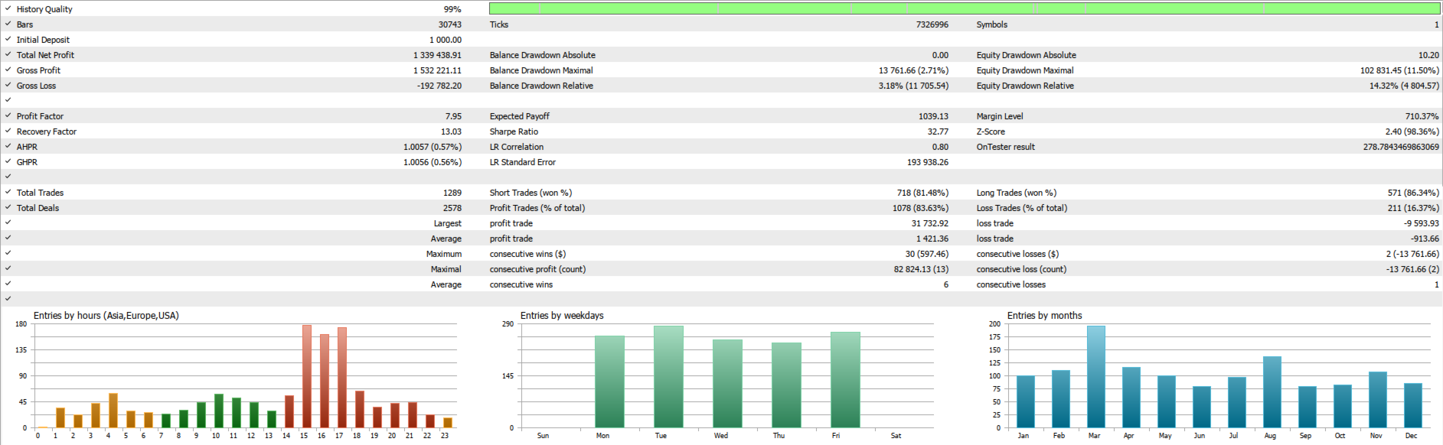Select the OnTester result value 278.7843469863069
The image size is (1443, 445).
click(1401, 147)
